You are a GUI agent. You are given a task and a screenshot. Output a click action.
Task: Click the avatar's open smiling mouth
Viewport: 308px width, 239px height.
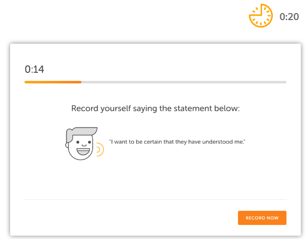[x=82, y=150]
